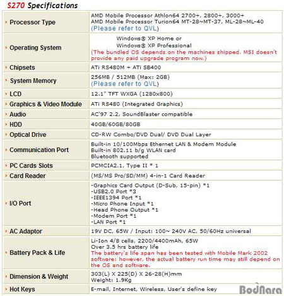Click '256MB / 512MB (Max: 2GB)' value
This screenshot has width=284, height=296.
pos(130,77)
